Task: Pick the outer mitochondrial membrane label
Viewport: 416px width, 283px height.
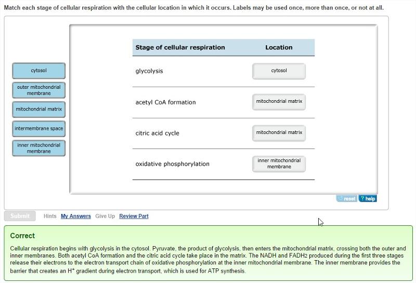Action: tap(38, 90)
